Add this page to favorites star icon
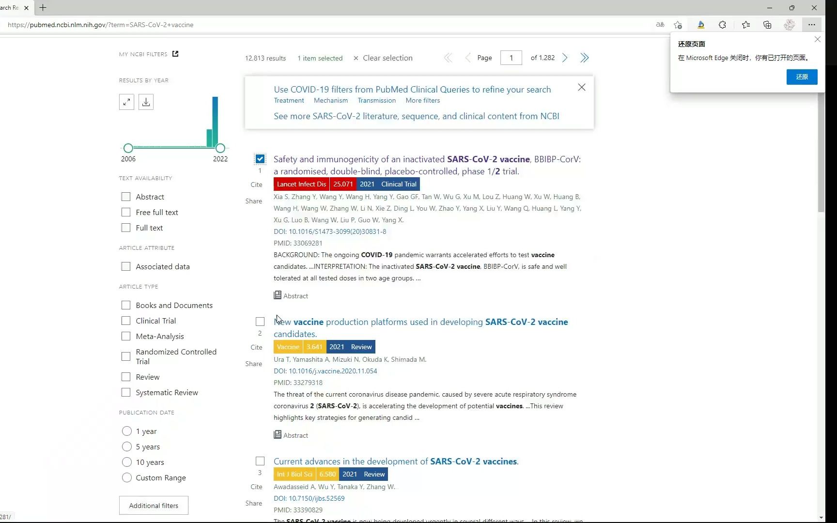 pos(678,25)
